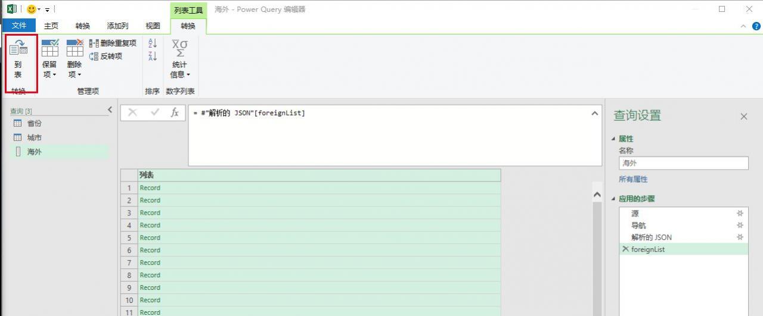Click Remove Duplicates (删除重复项)
The width and height of the screenshot is (763, 316).
(113, 43)
